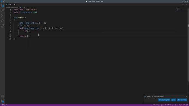Open the editor More Actions ellipsis

[186, 5]
